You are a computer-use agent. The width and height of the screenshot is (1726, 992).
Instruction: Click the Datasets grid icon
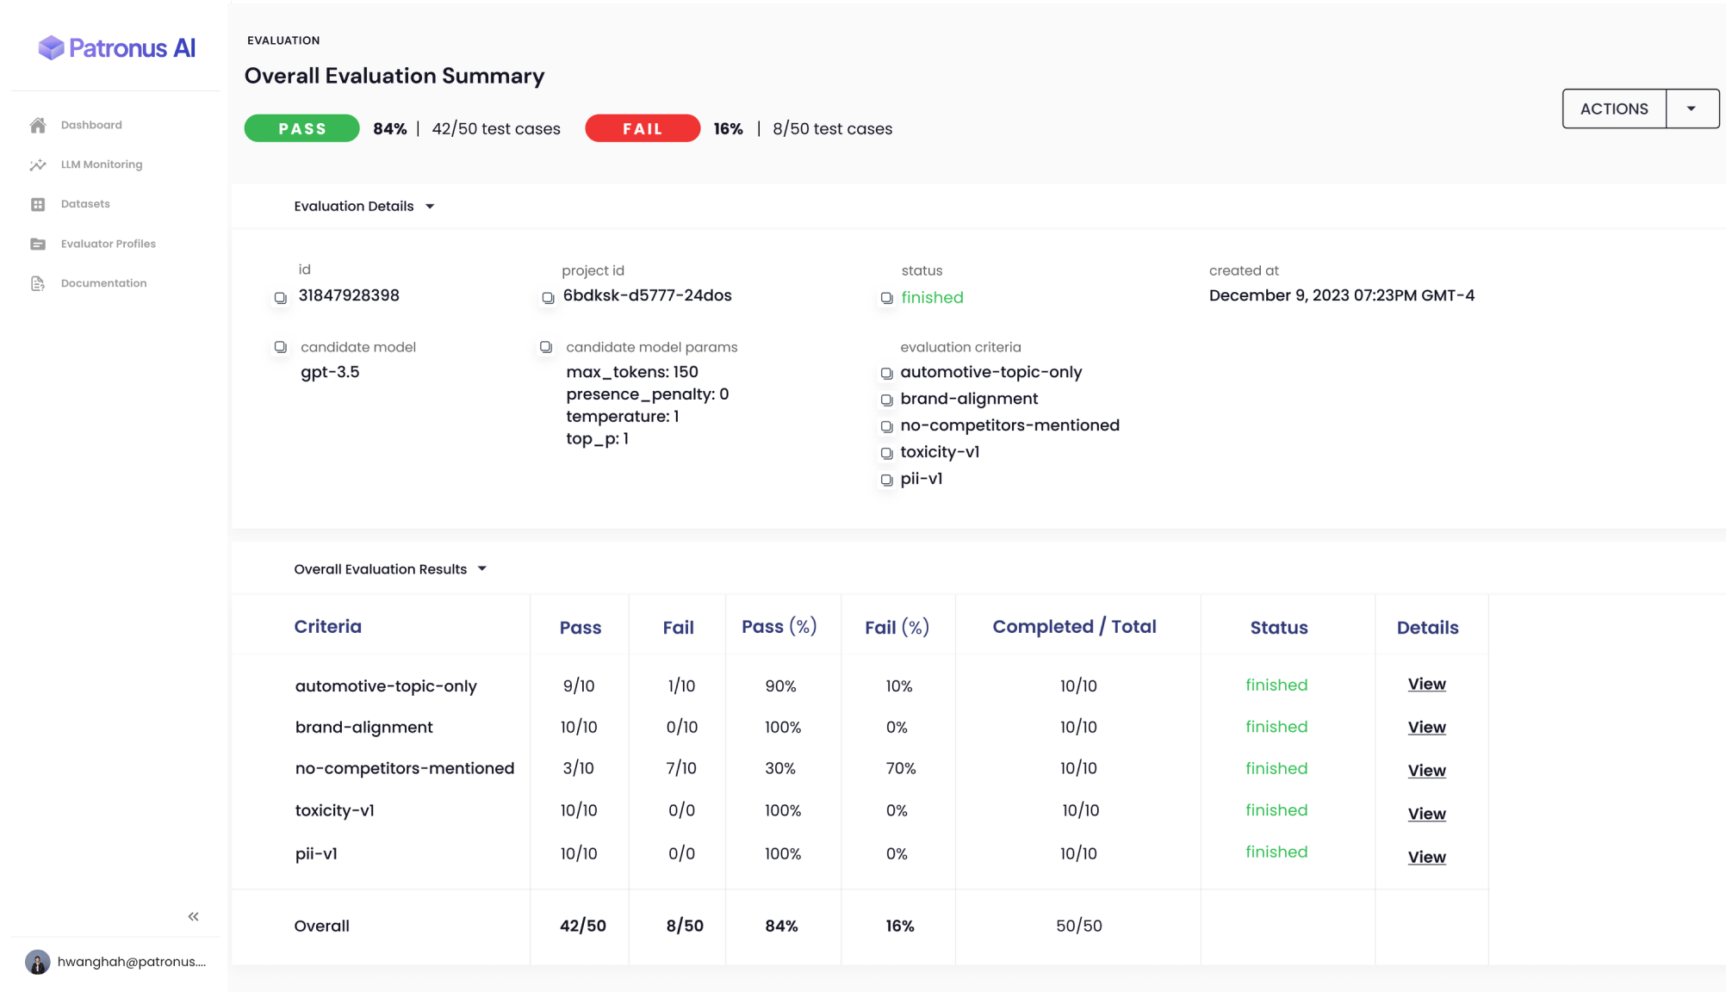click(38, 205)
